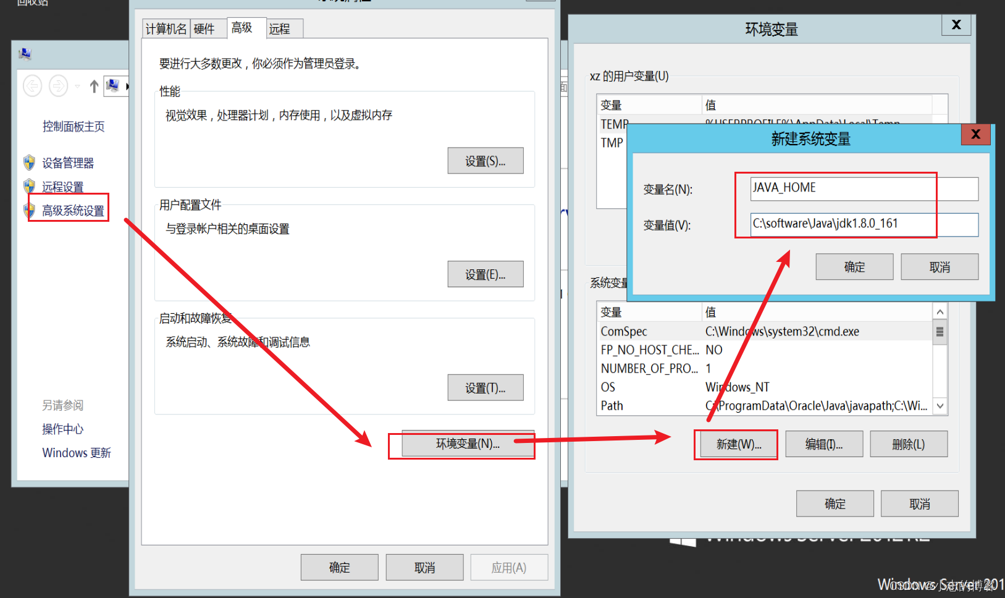Open 操作中心 link

pos(62,429)
